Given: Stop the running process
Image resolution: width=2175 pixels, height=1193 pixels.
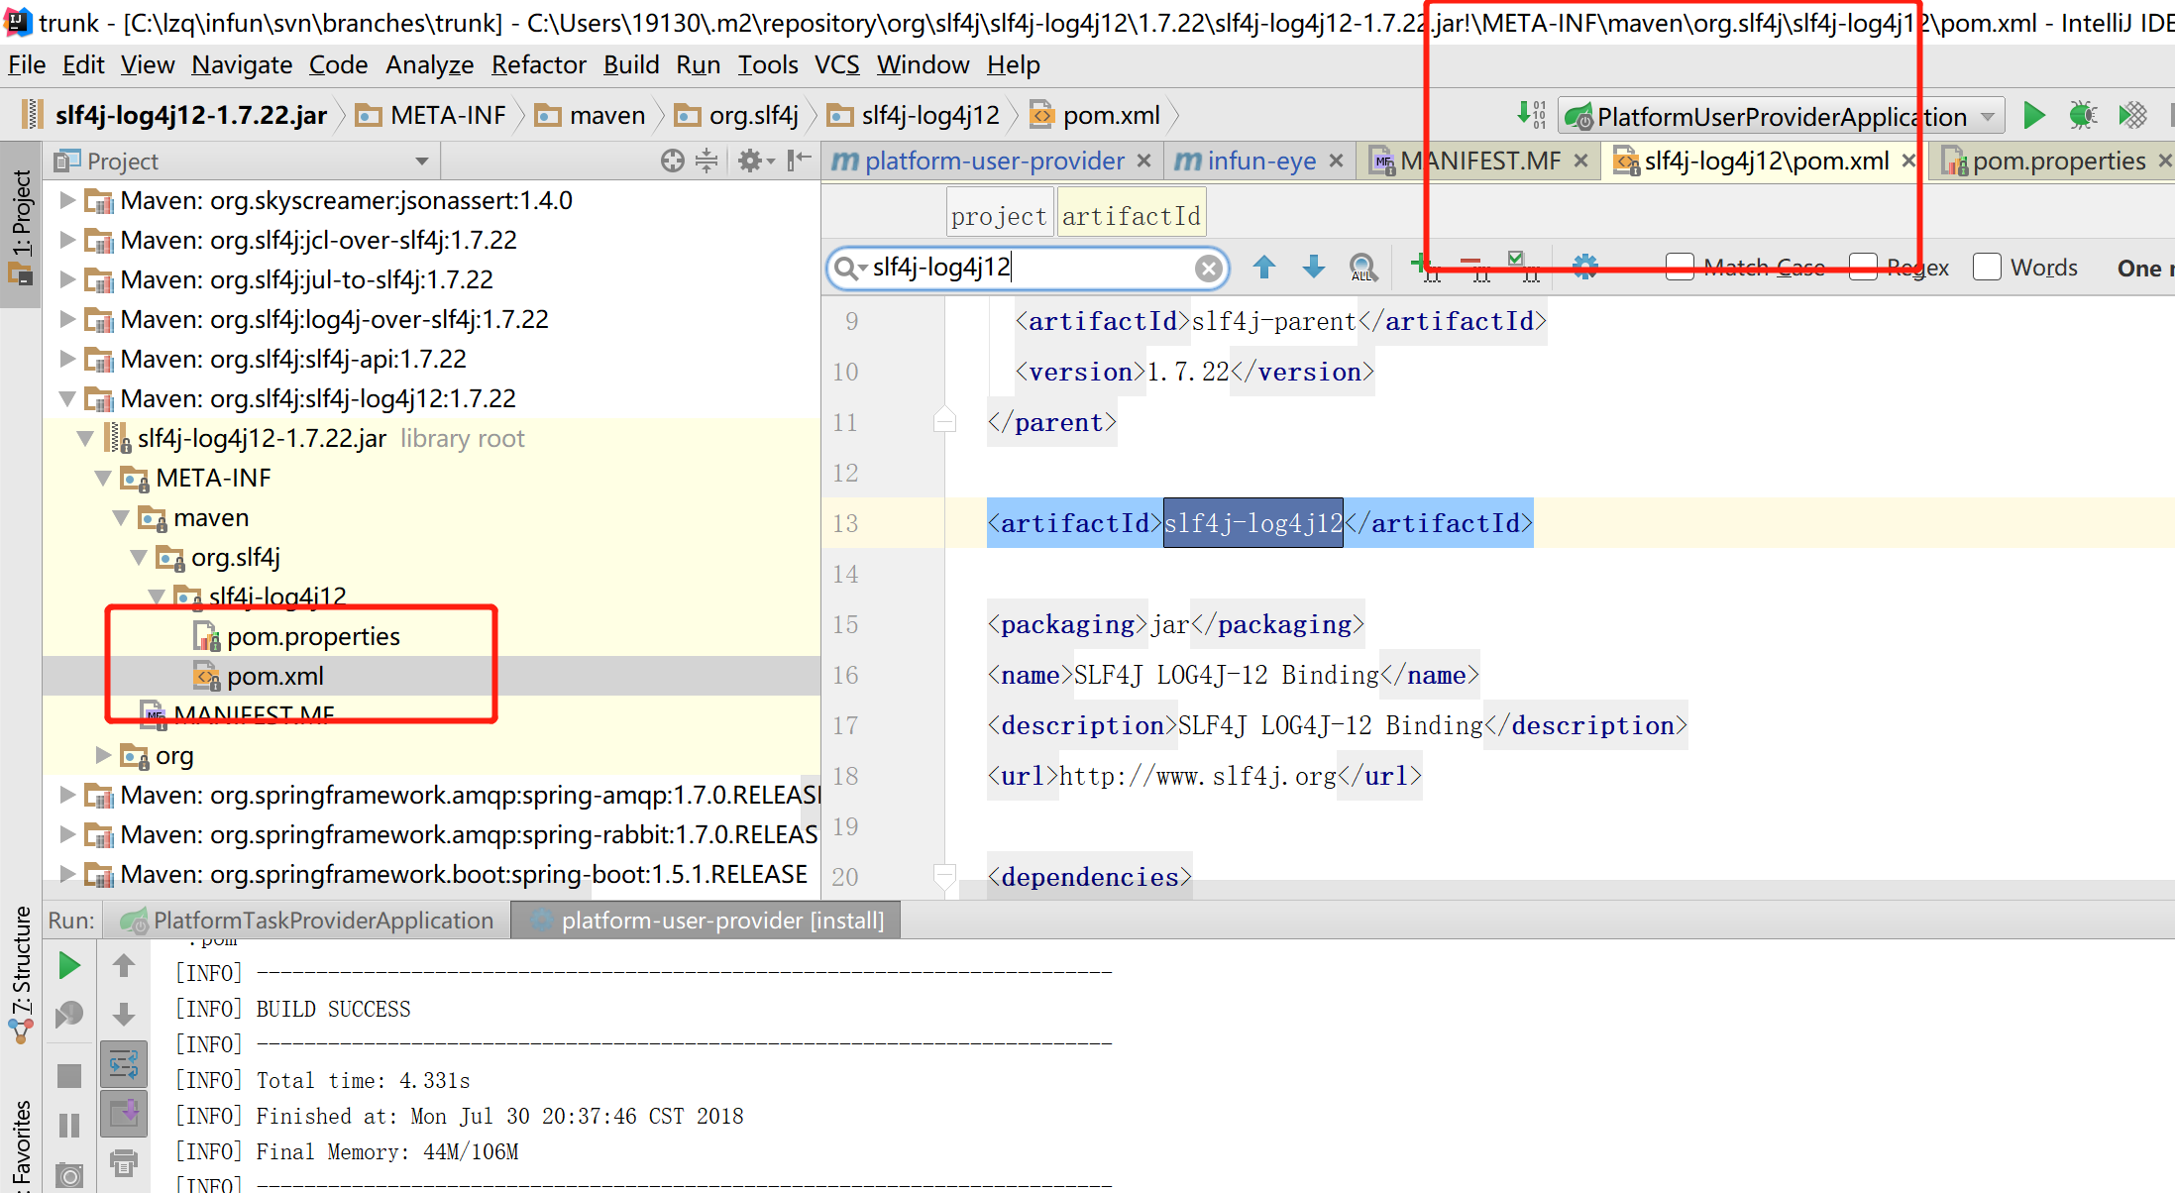Looking at the screenshot, I should click(x=69, y=1076).
